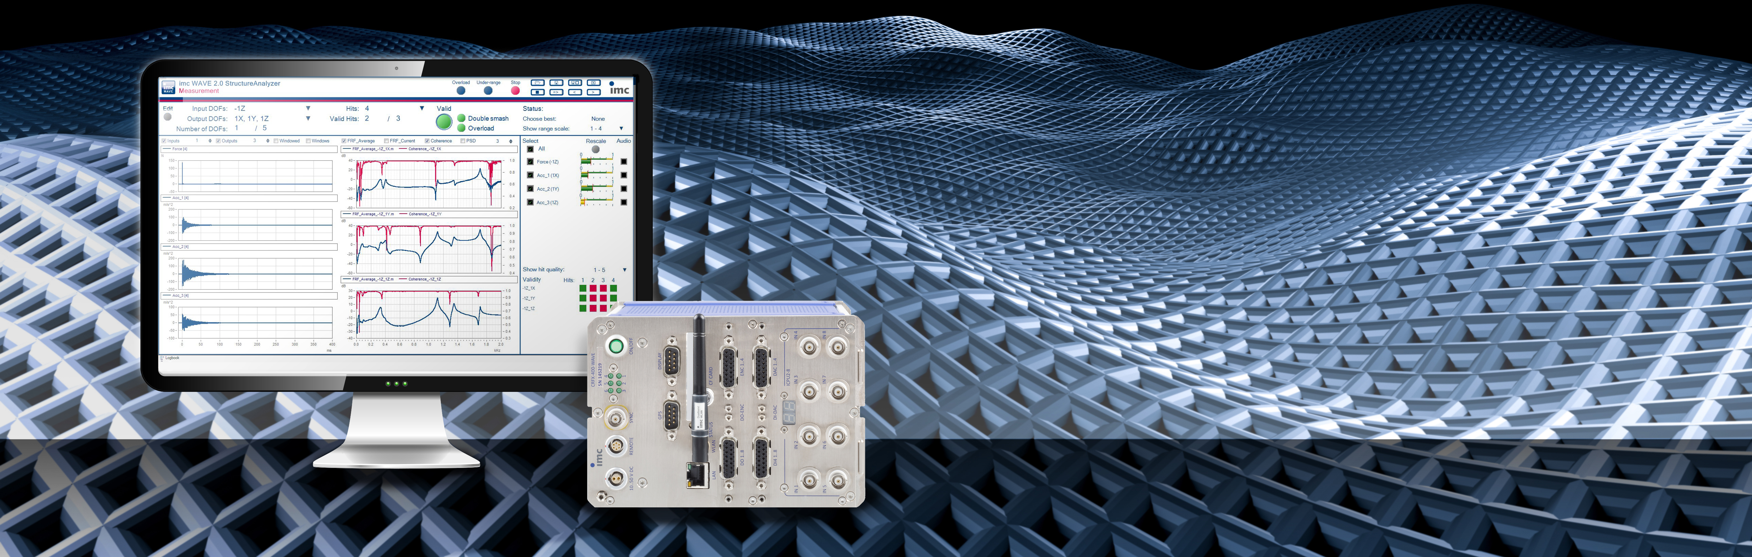Click the PSD curve count stepper arrows
The height and width of the screenshot is (557, 1752).
click(x=511, y=141)
